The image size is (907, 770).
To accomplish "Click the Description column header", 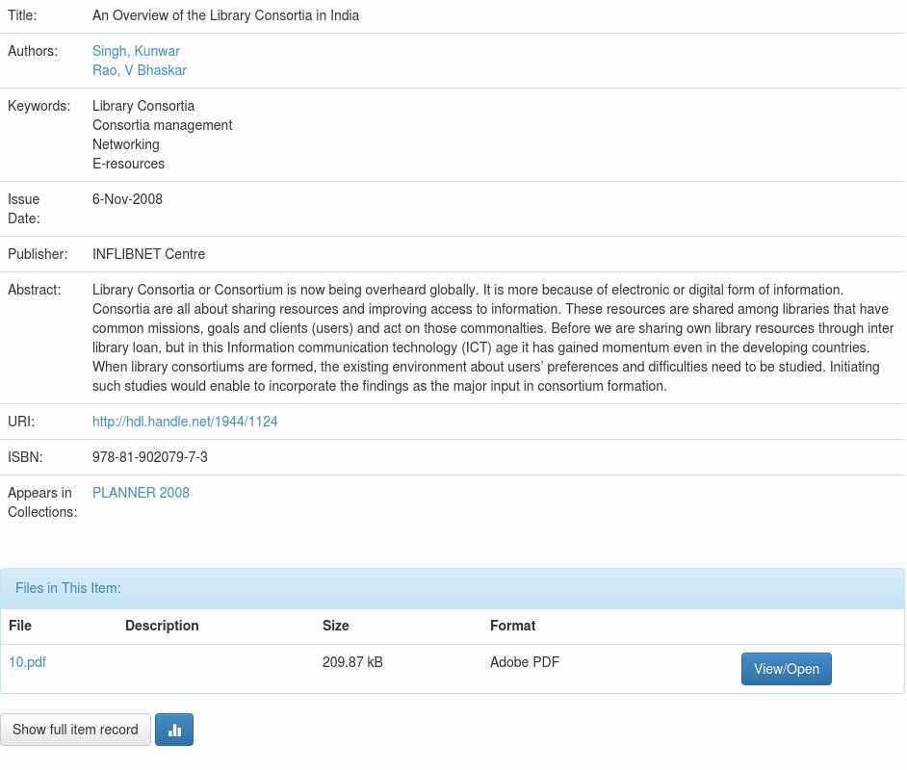I will [162, 626].
